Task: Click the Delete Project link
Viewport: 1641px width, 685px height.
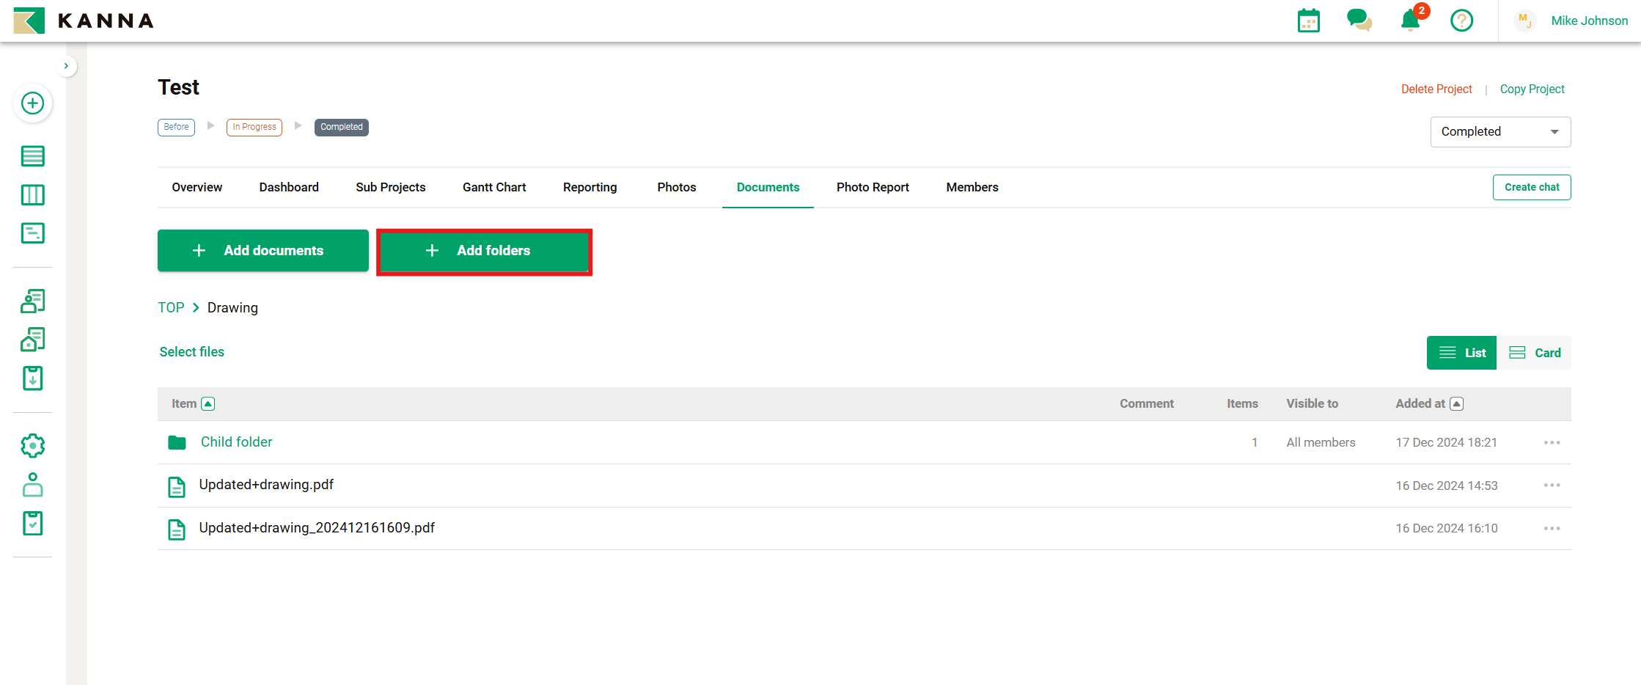Action: click(1436, 89)
